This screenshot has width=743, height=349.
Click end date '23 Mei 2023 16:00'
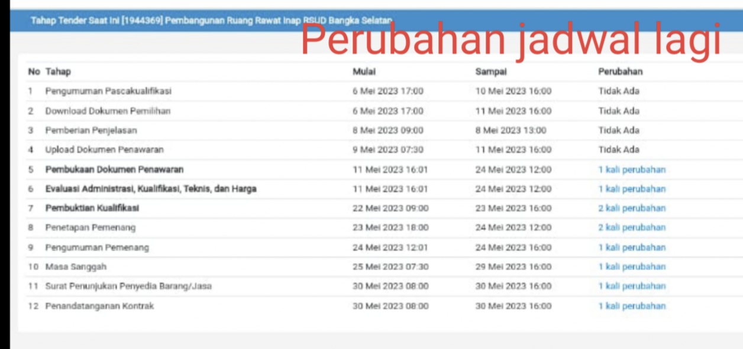click(513, 208)
